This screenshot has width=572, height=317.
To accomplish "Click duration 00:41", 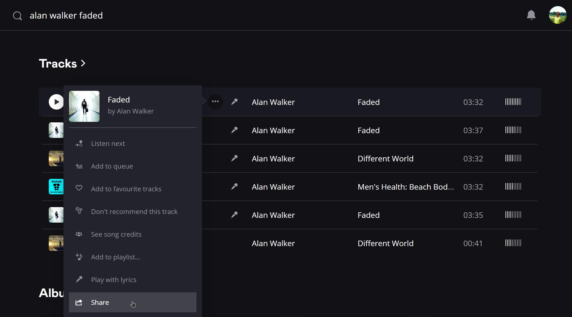I will tap(473, 243).
